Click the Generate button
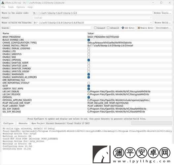 (23, 123)
